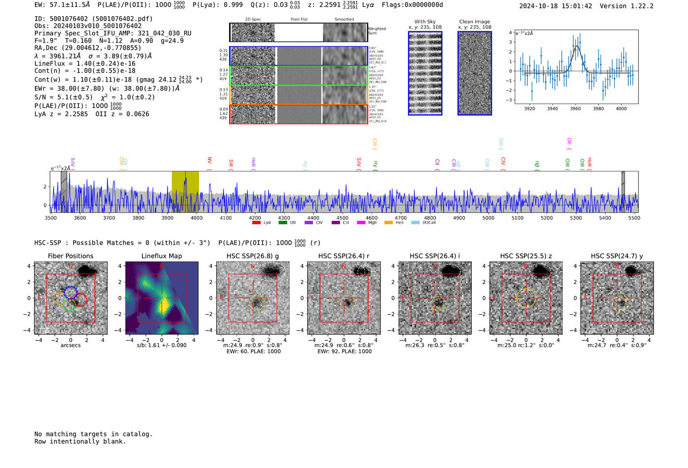
Task: Open the HSC SSP(26.4) r image
Action: point(344,298)
